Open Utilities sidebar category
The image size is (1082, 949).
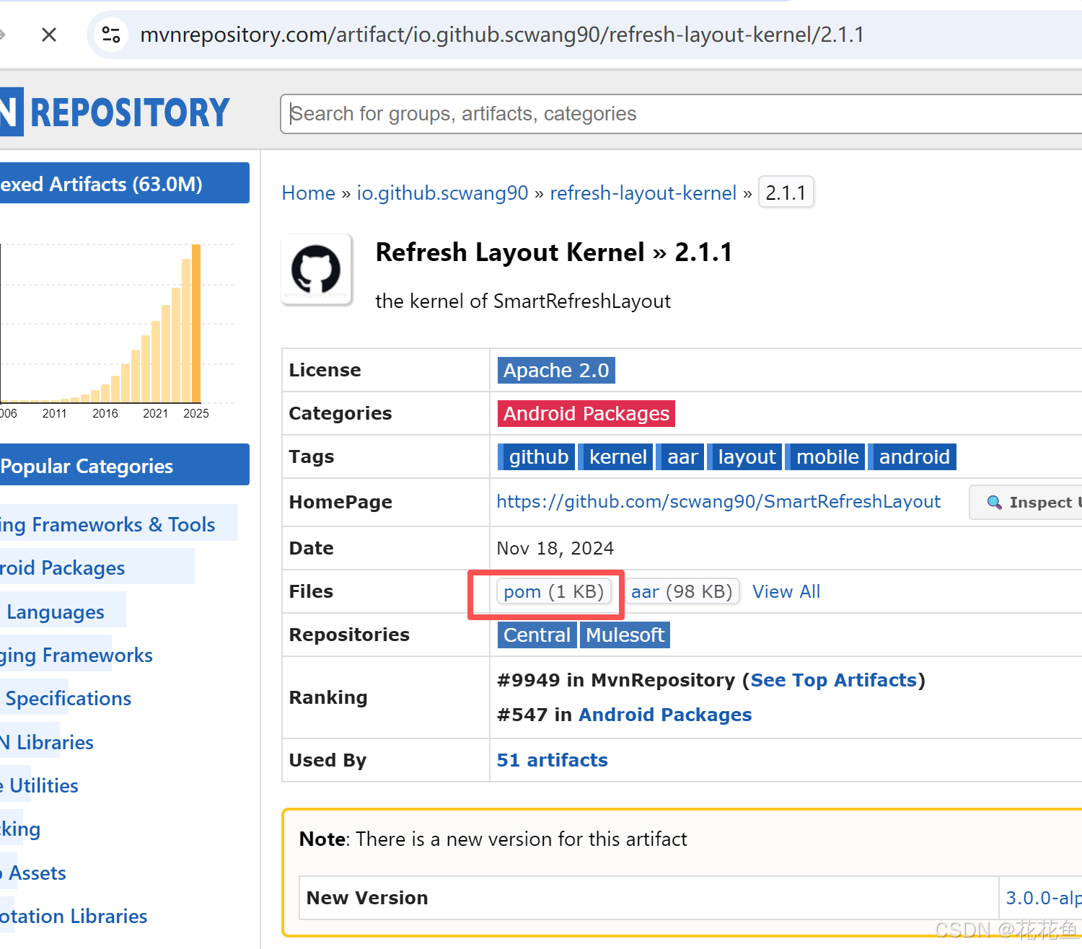click(x=40, y=785)
